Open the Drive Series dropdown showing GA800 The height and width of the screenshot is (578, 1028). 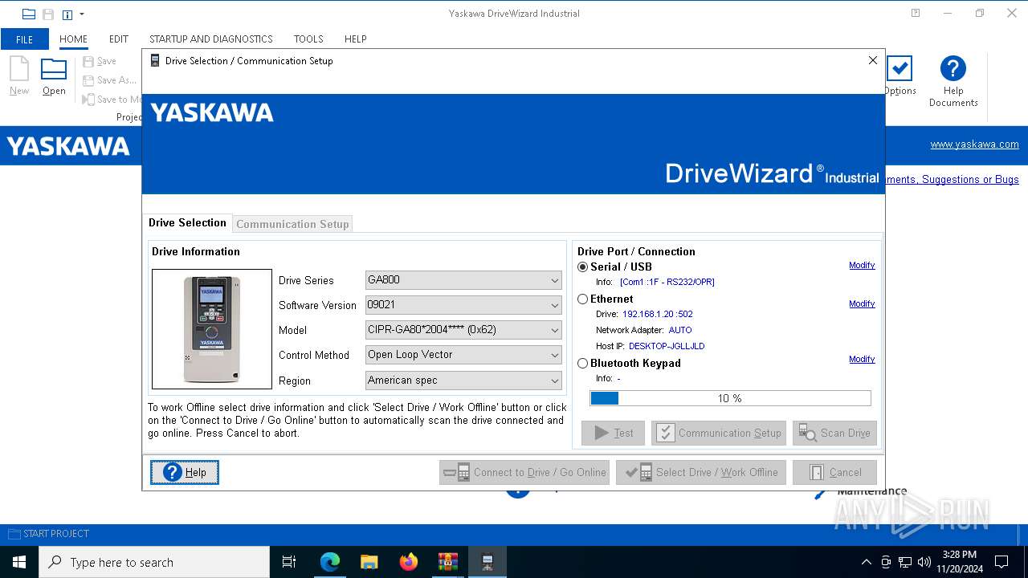(463, 280)
